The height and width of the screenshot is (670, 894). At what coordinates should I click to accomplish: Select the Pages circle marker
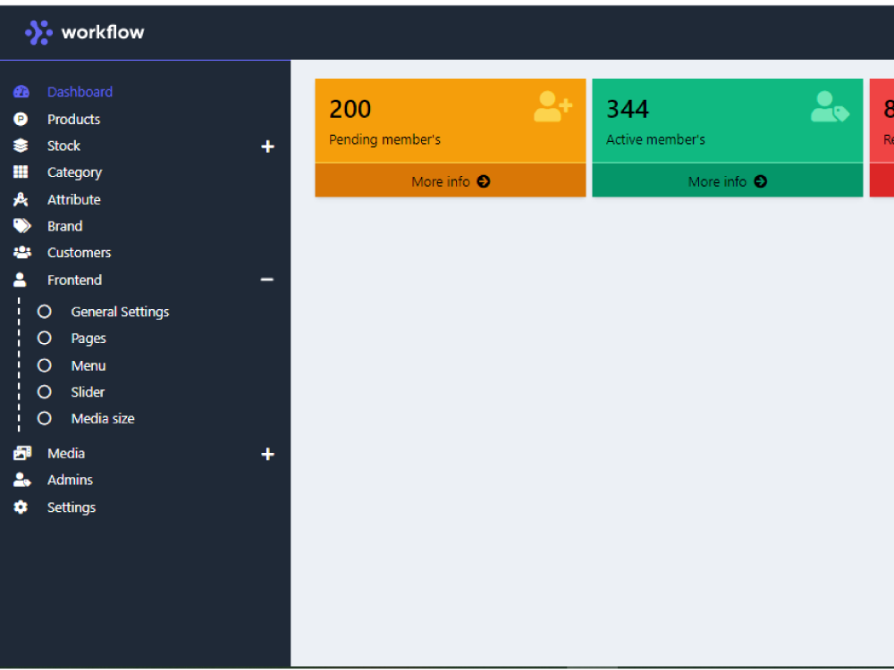(45, 339)
